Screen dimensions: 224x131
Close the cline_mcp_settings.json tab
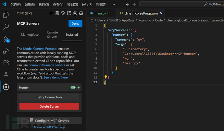click(161, 13)
